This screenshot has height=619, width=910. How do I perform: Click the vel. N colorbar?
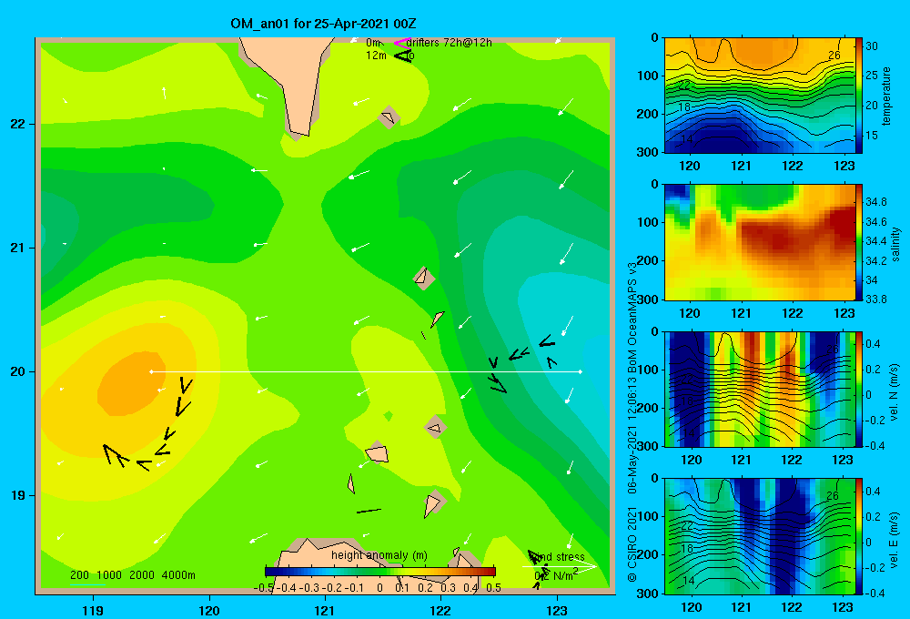[x=858, y=389]
